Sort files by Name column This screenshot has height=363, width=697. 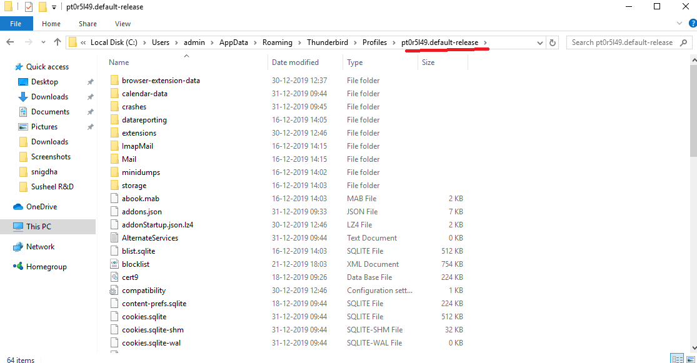point(119,62)
